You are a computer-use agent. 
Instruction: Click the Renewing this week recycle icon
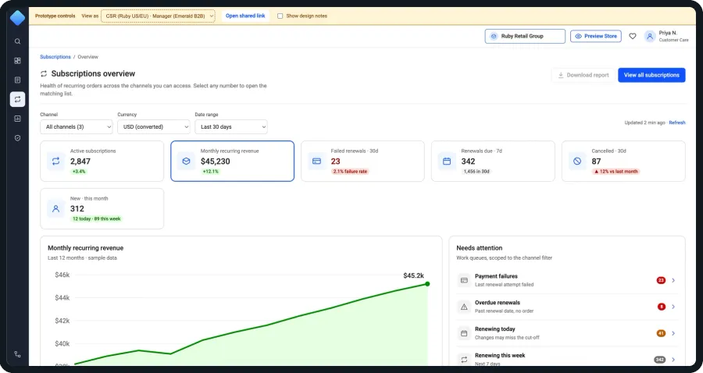pos(464,360)
